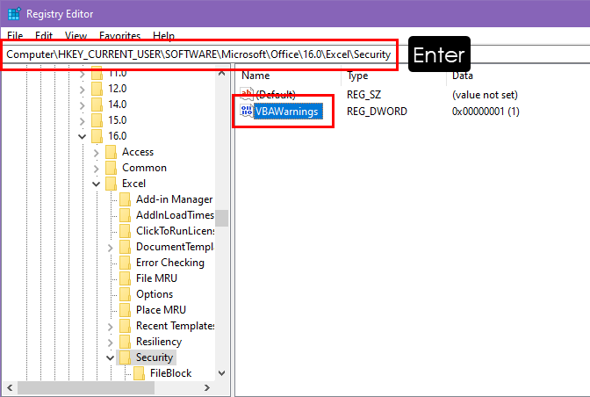
Task: Select the Error Checking folder icon
Action: (125, 263)
